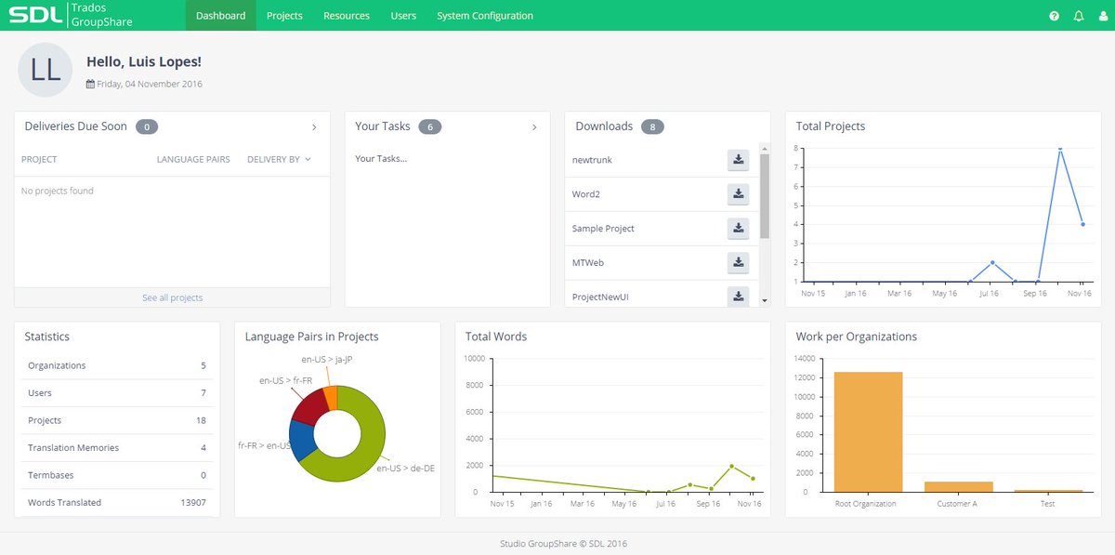
Task: Click the SDL Trados GroupShare logo
Action: [70, 15]
